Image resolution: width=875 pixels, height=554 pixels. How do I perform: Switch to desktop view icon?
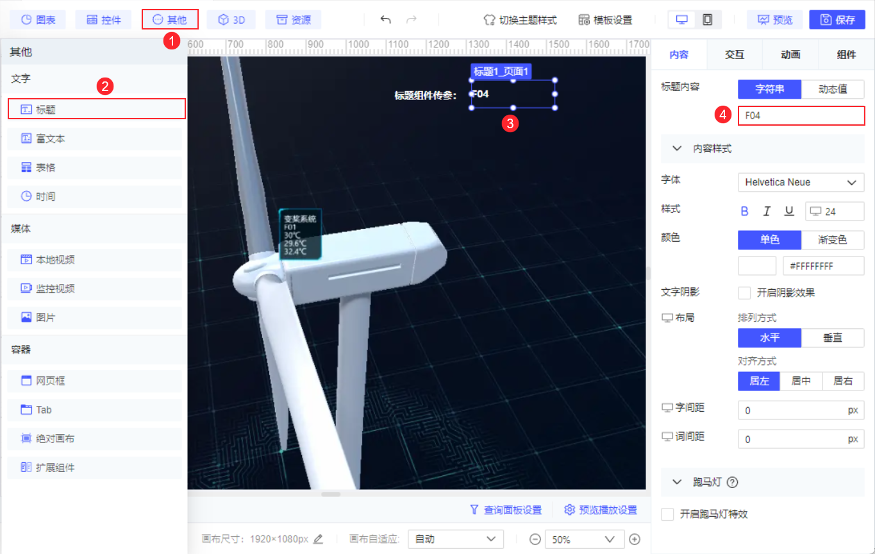point(682,20)
